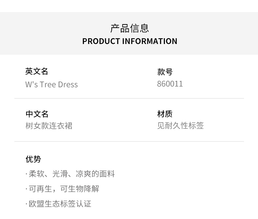Select the 优势 section heading
The height and width of the screenshot is (219, 258).
coord(33,159)
